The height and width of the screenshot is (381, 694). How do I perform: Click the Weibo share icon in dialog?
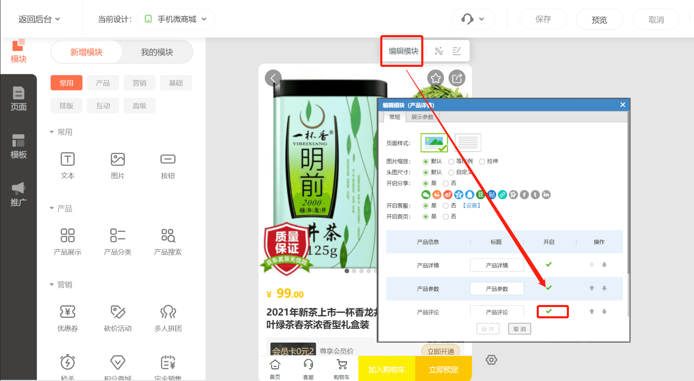448,195
